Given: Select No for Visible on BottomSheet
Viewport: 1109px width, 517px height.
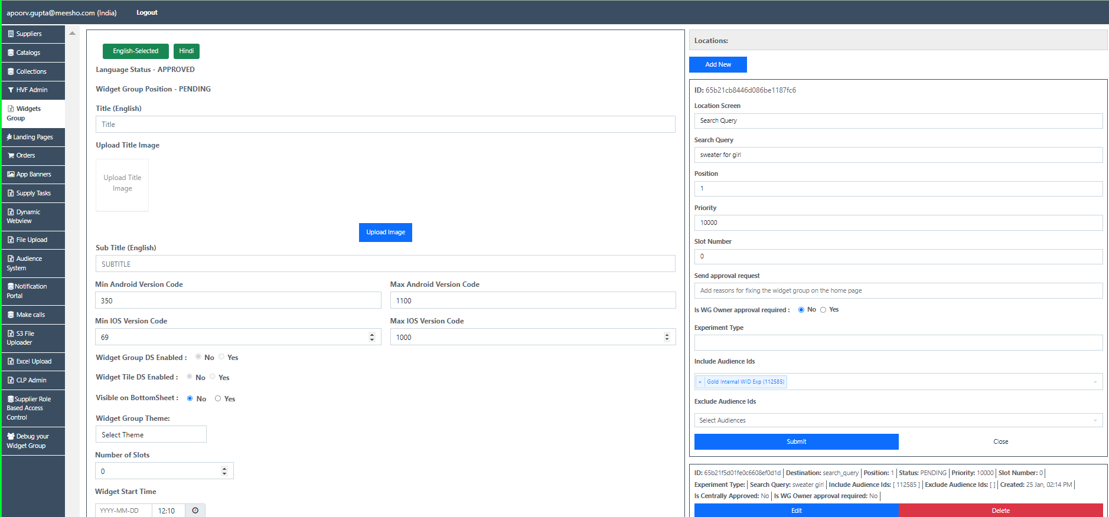Looking at the screenshot, I should click(x=190, y=398).
